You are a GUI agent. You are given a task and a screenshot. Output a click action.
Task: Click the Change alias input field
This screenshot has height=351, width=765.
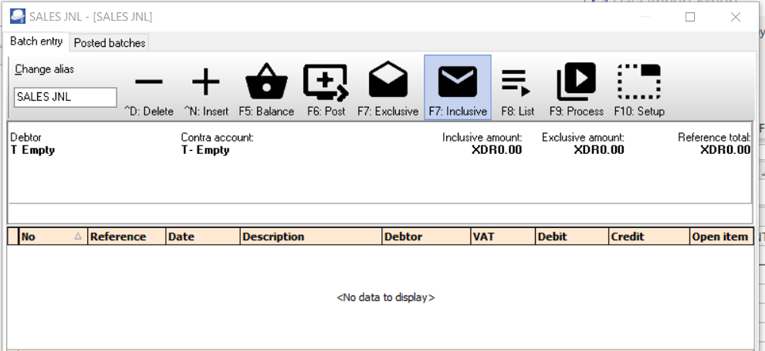pyautogui.click(x=66, y=97)
